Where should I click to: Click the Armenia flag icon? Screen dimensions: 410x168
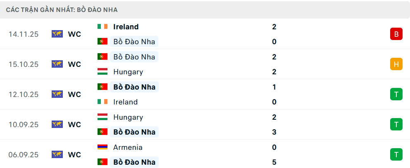pos(102,147)
